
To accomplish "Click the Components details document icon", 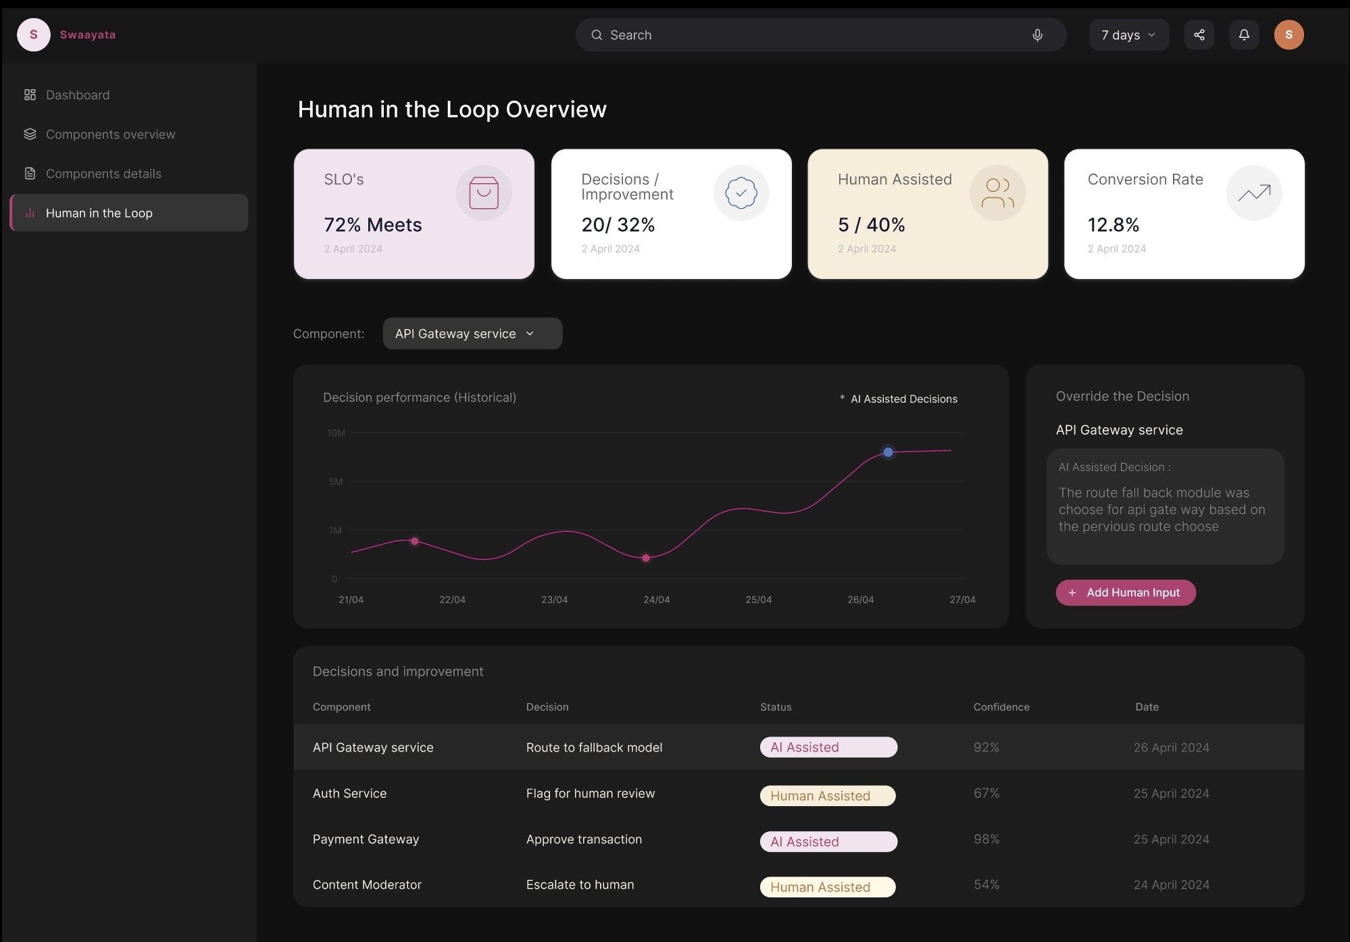I will (x=30, y=173).
